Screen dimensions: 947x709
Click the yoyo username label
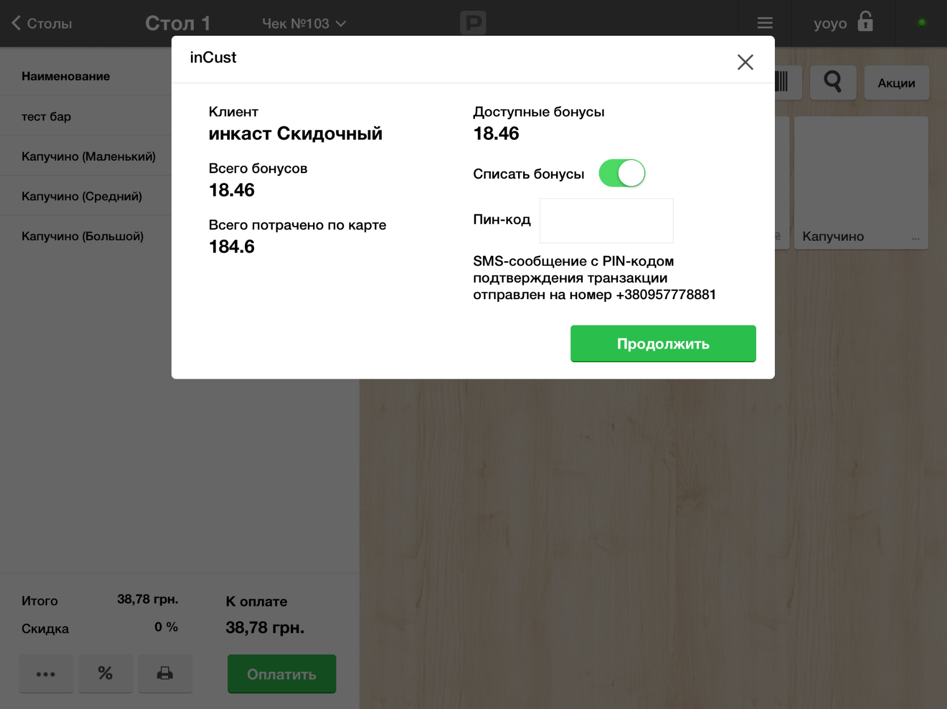click(830, 24)
